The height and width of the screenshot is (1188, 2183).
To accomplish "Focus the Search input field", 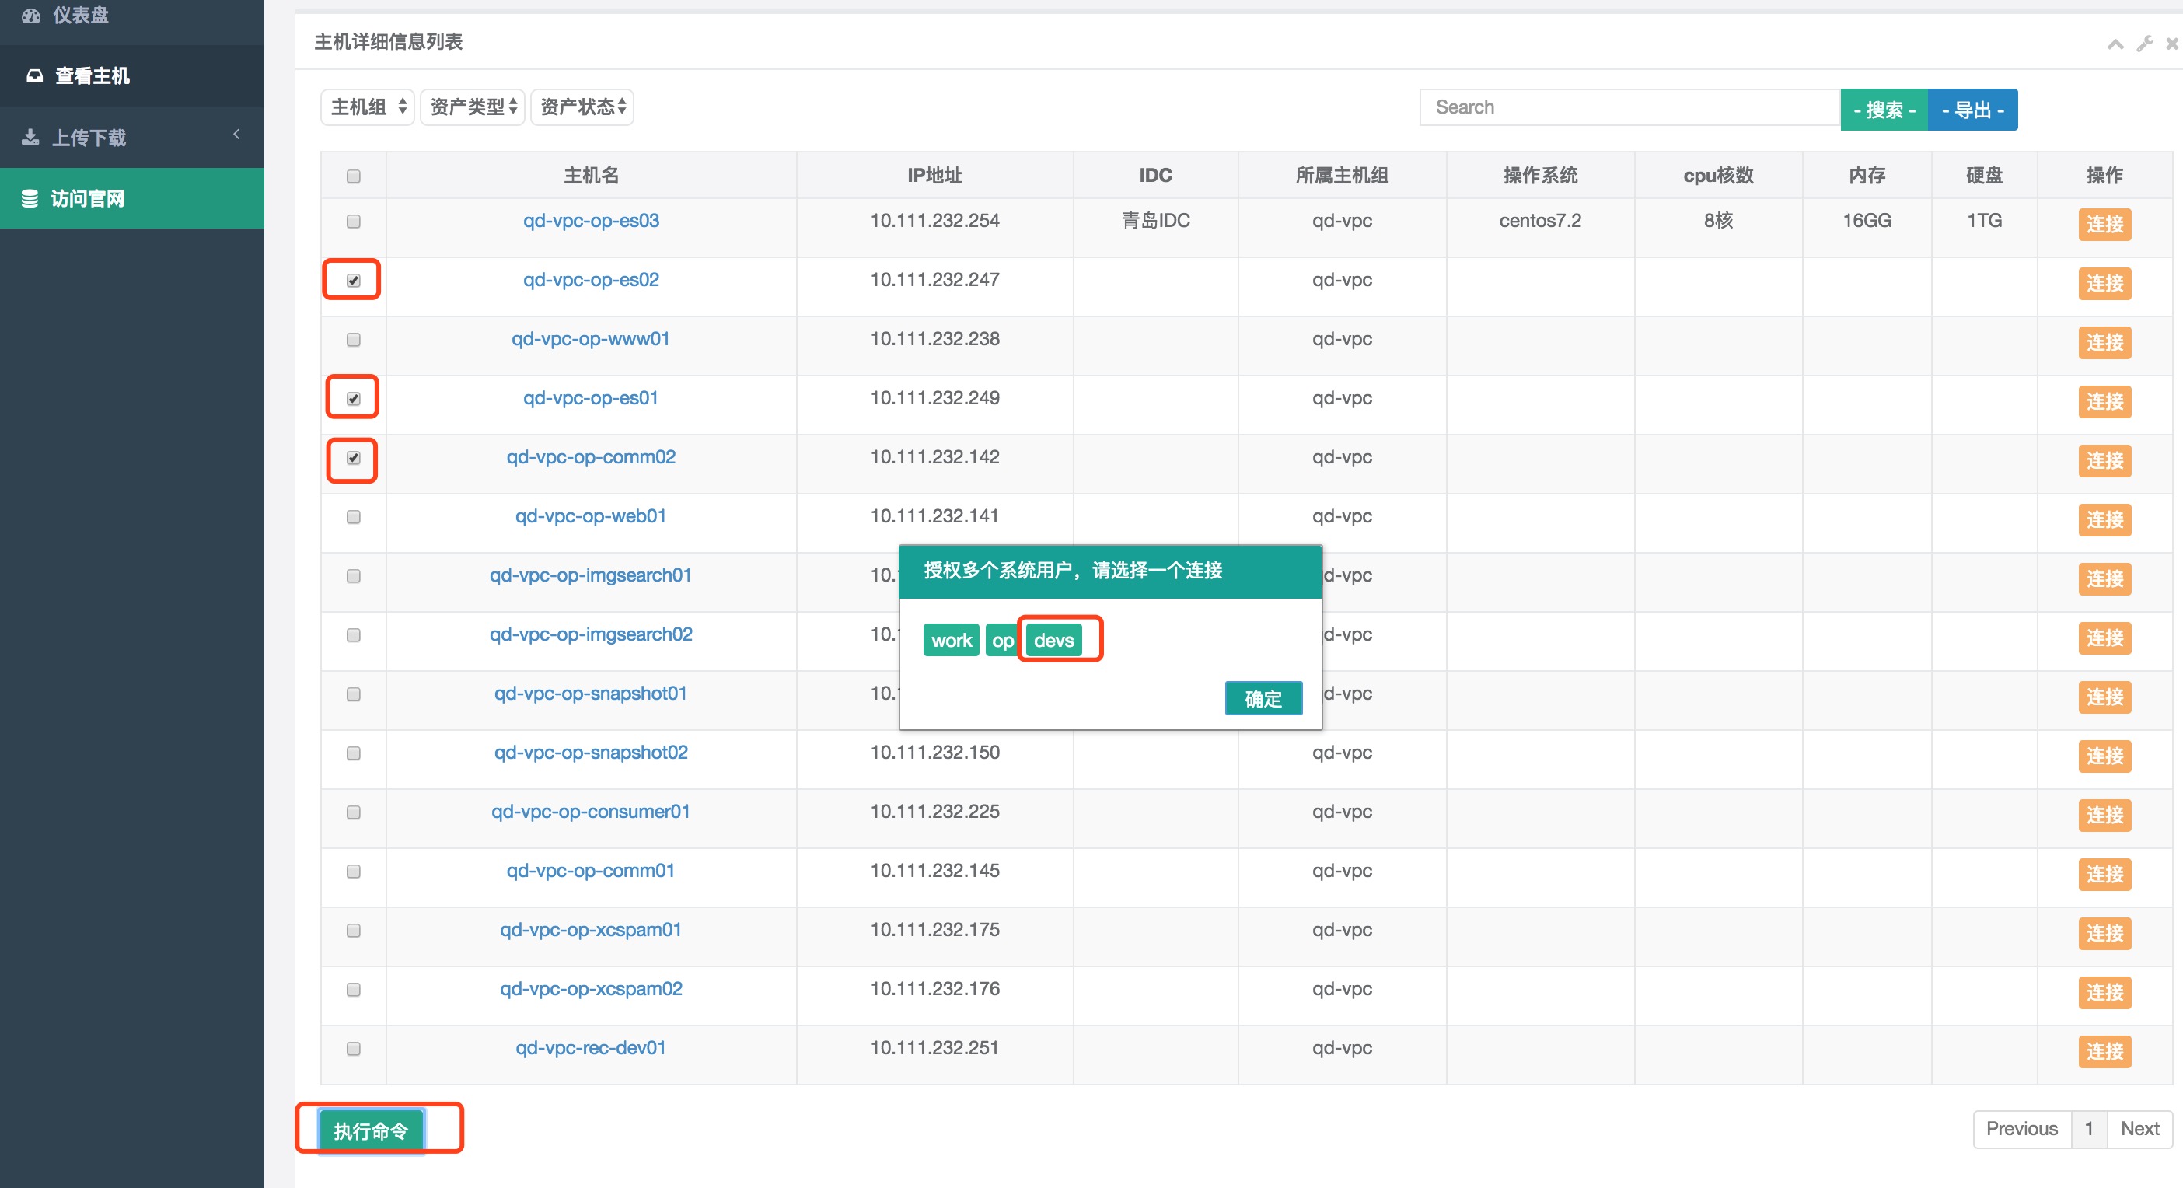I will click(1629, 107).
